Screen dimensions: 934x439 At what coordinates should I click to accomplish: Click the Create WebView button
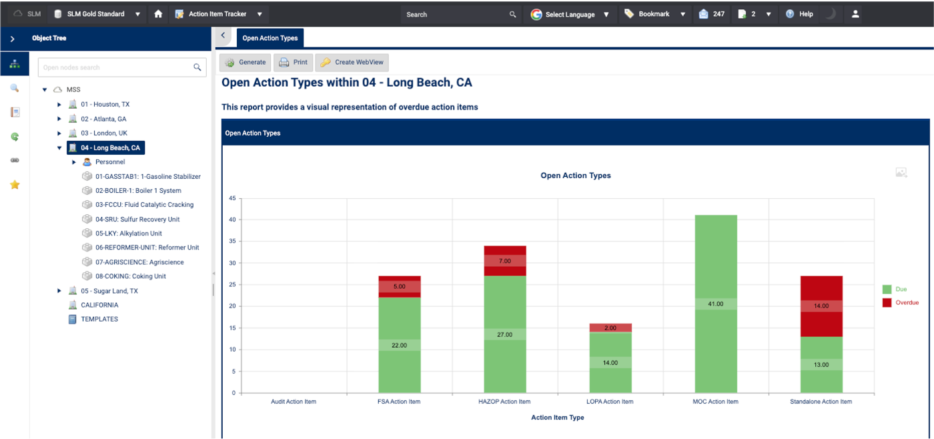pos(352,62)
